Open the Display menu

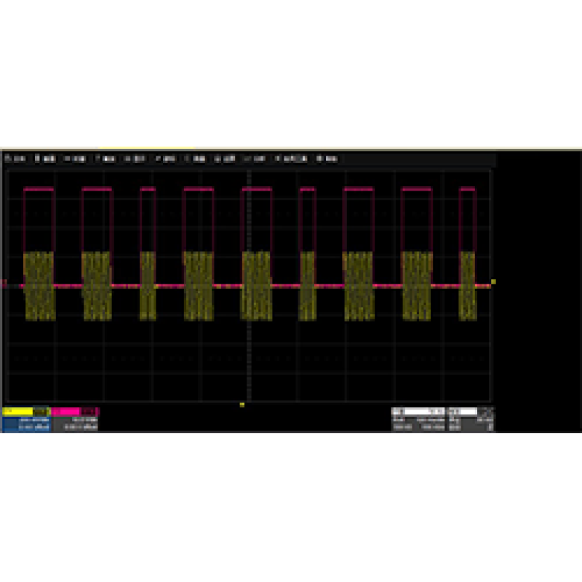136,158
